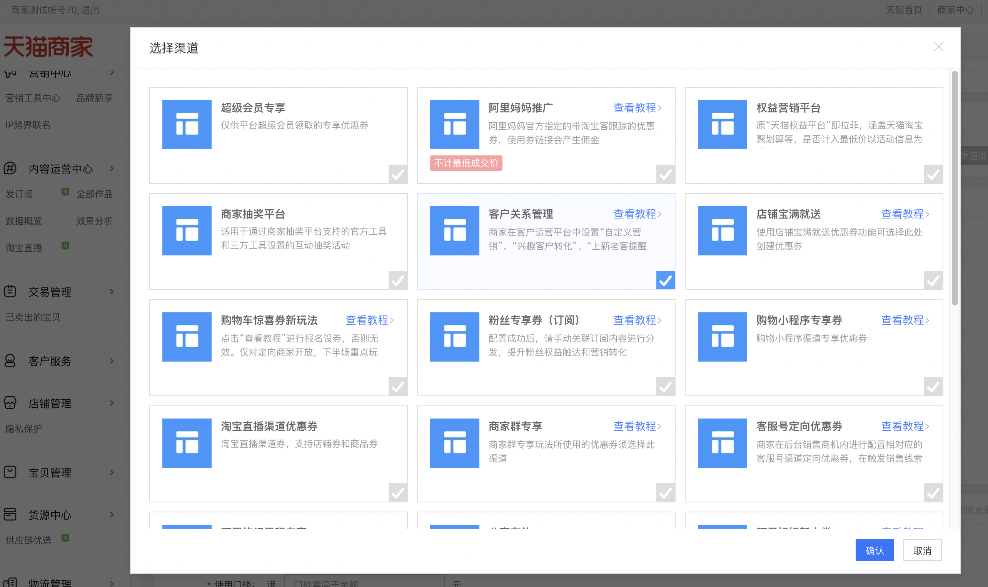Uncheck the selected 客户关系管理 checkmark

(665, 280)
